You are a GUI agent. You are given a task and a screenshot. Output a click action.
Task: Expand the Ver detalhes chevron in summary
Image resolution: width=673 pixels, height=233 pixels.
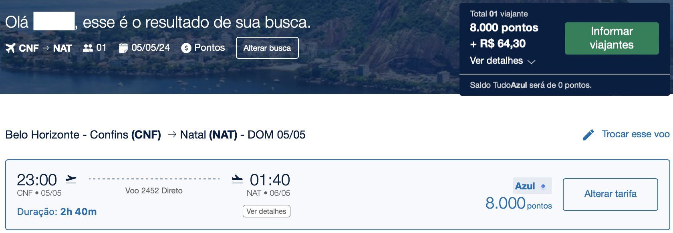[x=531, y=62]
